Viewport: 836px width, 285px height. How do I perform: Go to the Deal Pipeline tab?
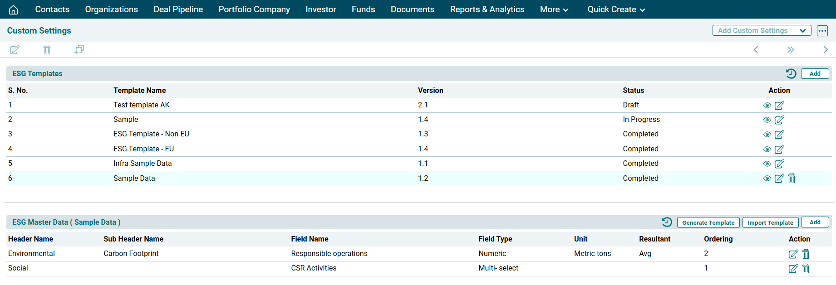[x=178, y=10]
